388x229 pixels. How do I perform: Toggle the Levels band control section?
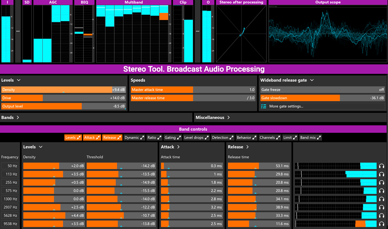click(73, 138)
